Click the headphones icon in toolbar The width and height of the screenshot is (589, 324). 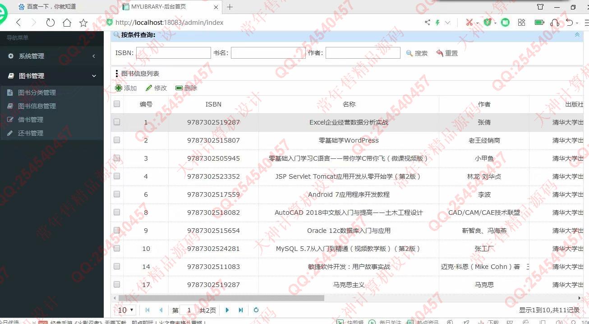555,22
